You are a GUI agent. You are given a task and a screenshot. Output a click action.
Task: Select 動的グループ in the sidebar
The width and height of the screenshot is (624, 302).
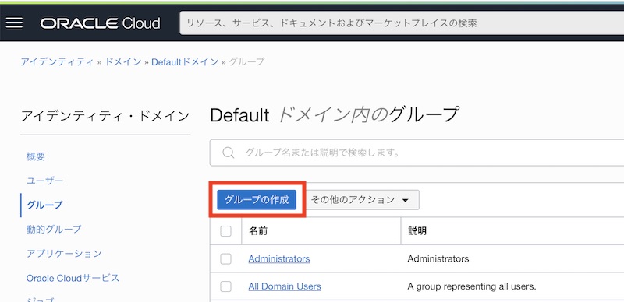coord(54,230)
